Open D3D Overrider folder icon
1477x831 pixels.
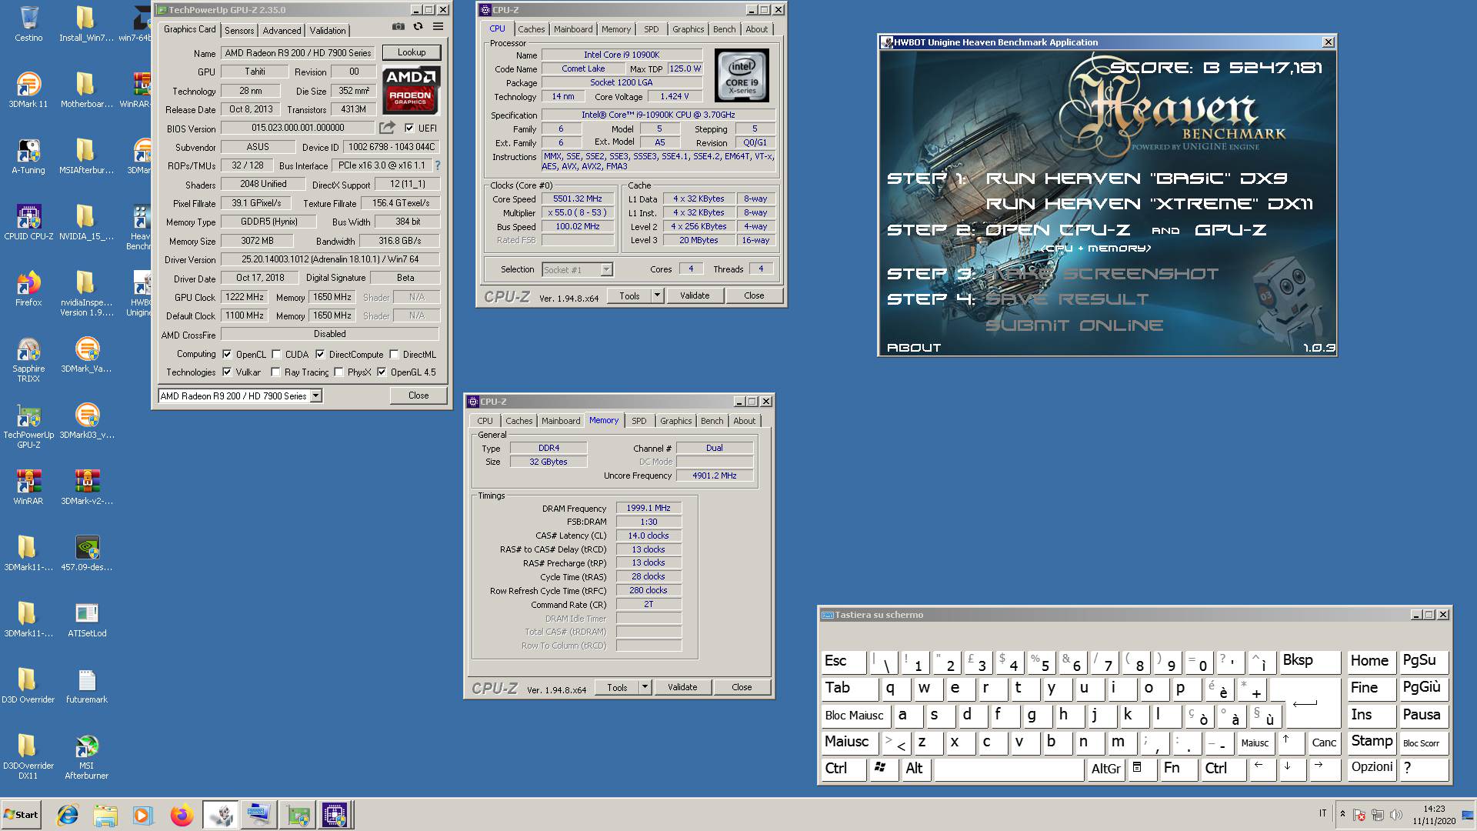coord(28,686)
